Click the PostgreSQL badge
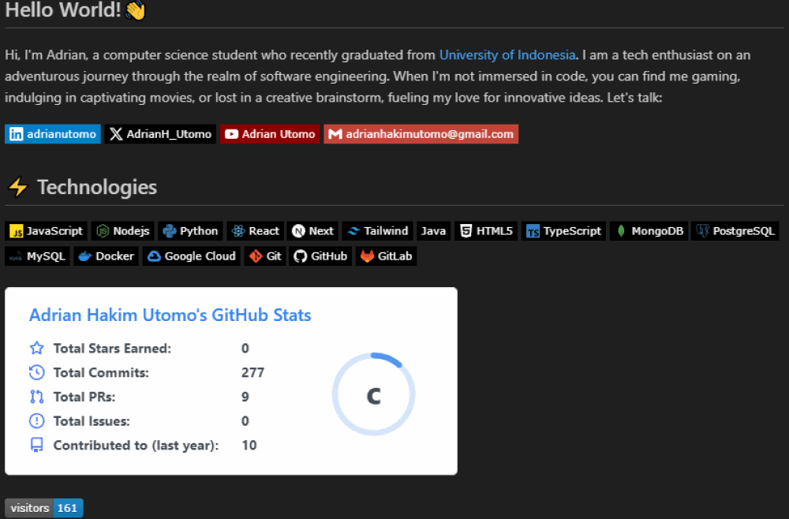Viewport: 789px width, 519px height. [735, 231]
